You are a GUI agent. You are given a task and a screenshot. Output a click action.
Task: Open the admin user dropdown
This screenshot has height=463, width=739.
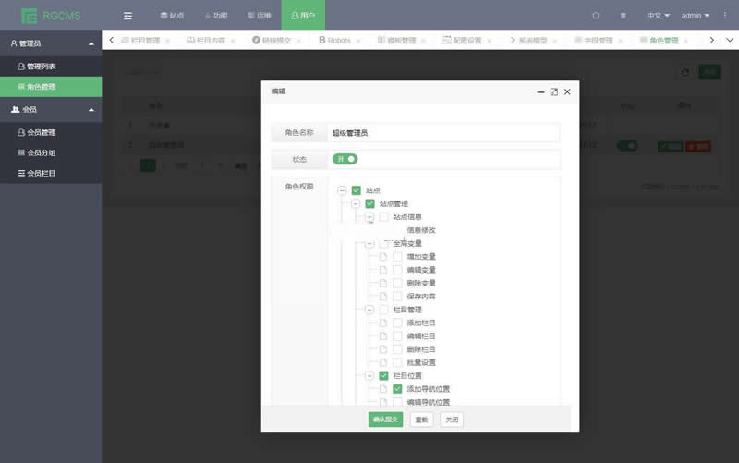695,16
